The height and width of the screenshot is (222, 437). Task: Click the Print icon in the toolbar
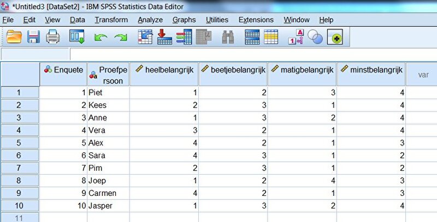pos(52,37)
